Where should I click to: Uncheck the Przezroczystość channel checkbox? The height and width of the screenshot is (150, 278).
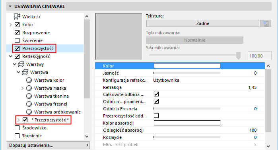point(17,48)
